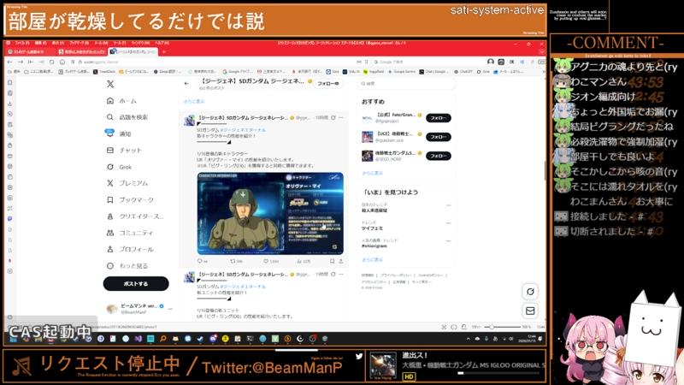
Task: Open TweetDeck bookmark
Action: tap(104, 72)
